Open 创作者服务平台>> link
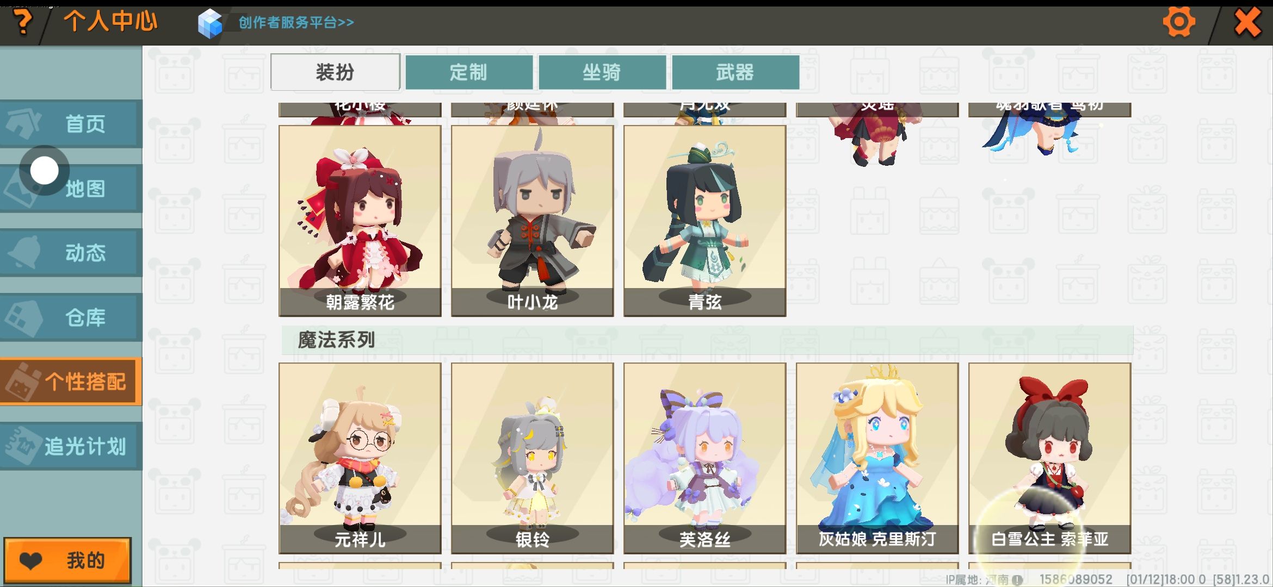The height and width of the screenshot is (587, 1273). pos(296,23)
